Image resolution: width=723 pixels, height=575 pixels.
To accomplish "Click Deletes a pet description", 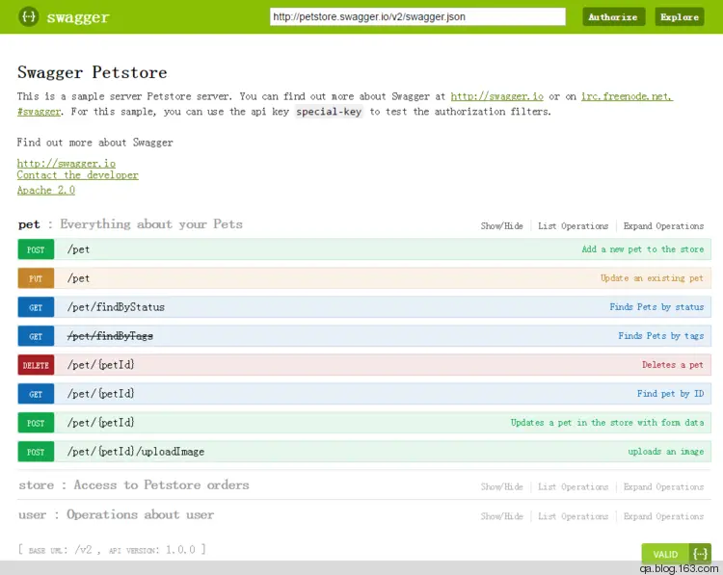I will (x=672, y=365).
